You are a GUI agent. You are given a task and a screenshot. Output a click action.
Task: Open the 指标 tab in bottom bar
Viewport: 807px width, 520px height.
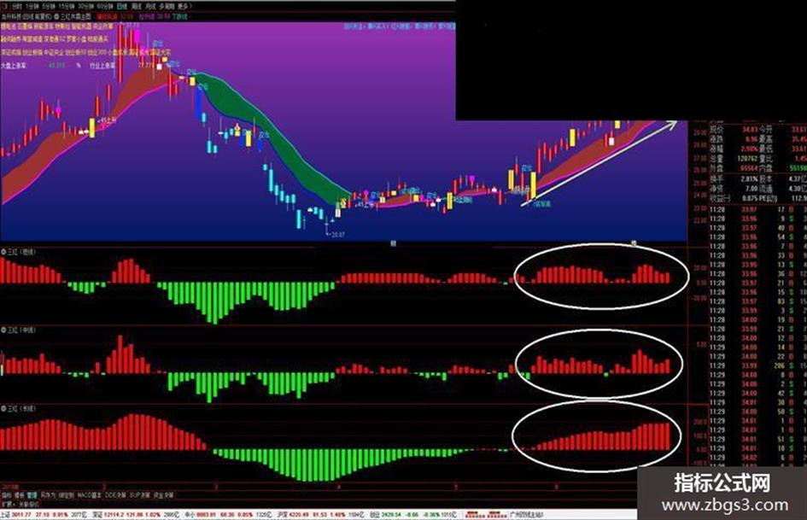6,494
